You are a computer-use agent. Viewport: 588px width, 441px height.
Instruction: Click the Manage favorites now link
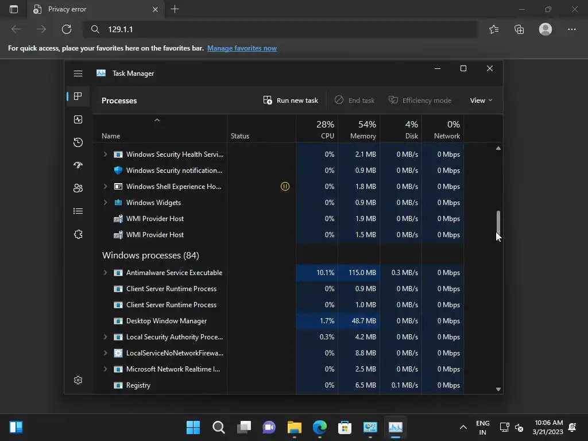click(x=242, y=48)
